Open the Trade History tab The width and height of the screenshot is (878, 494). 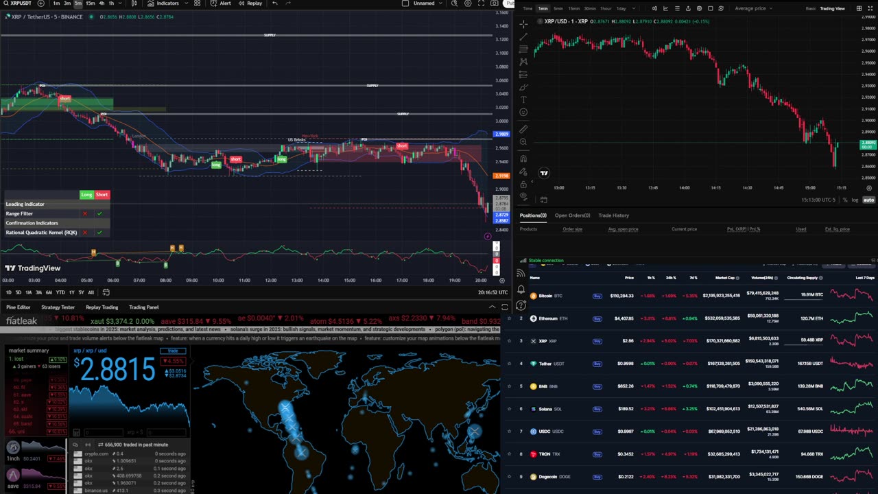pyautogui.click(x=613, y=215)
